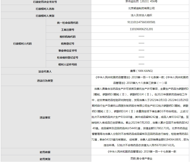
Task: Click the '社会组织登记证号' label
Action: (68, 57)
